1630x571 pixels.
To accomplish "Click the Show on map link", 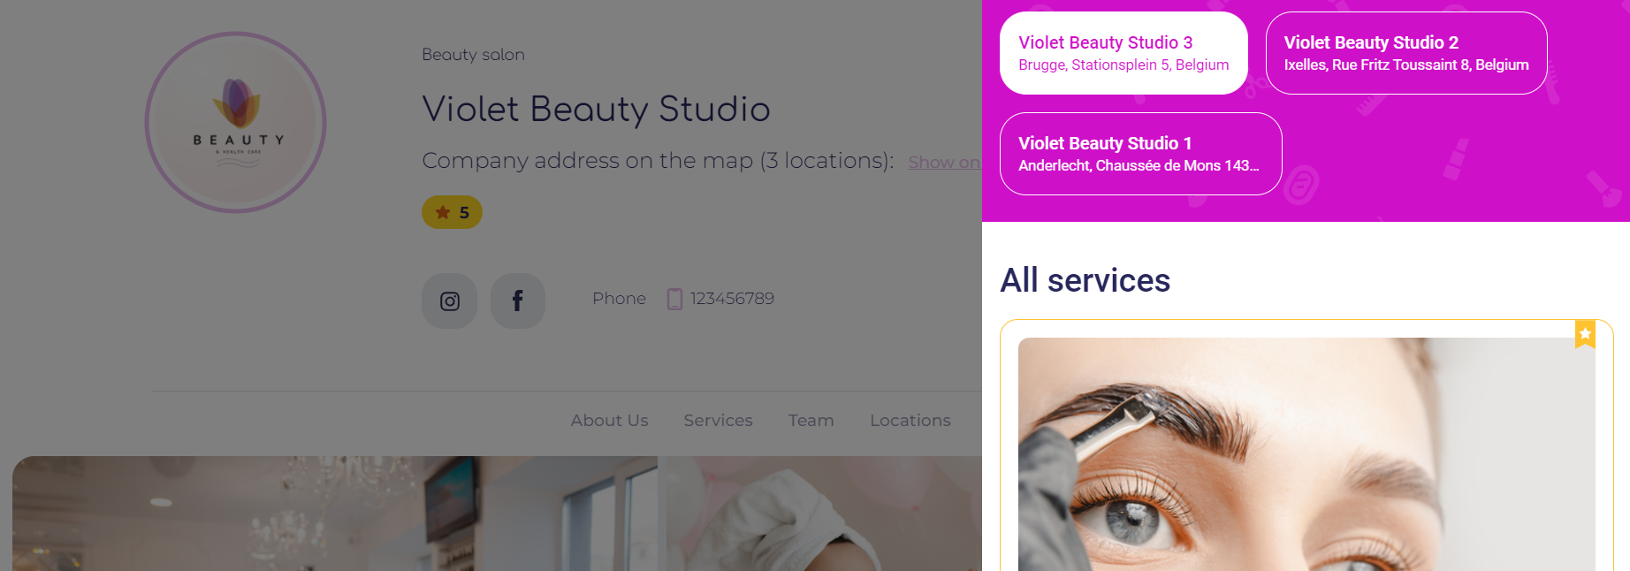I will click(945, 163).
